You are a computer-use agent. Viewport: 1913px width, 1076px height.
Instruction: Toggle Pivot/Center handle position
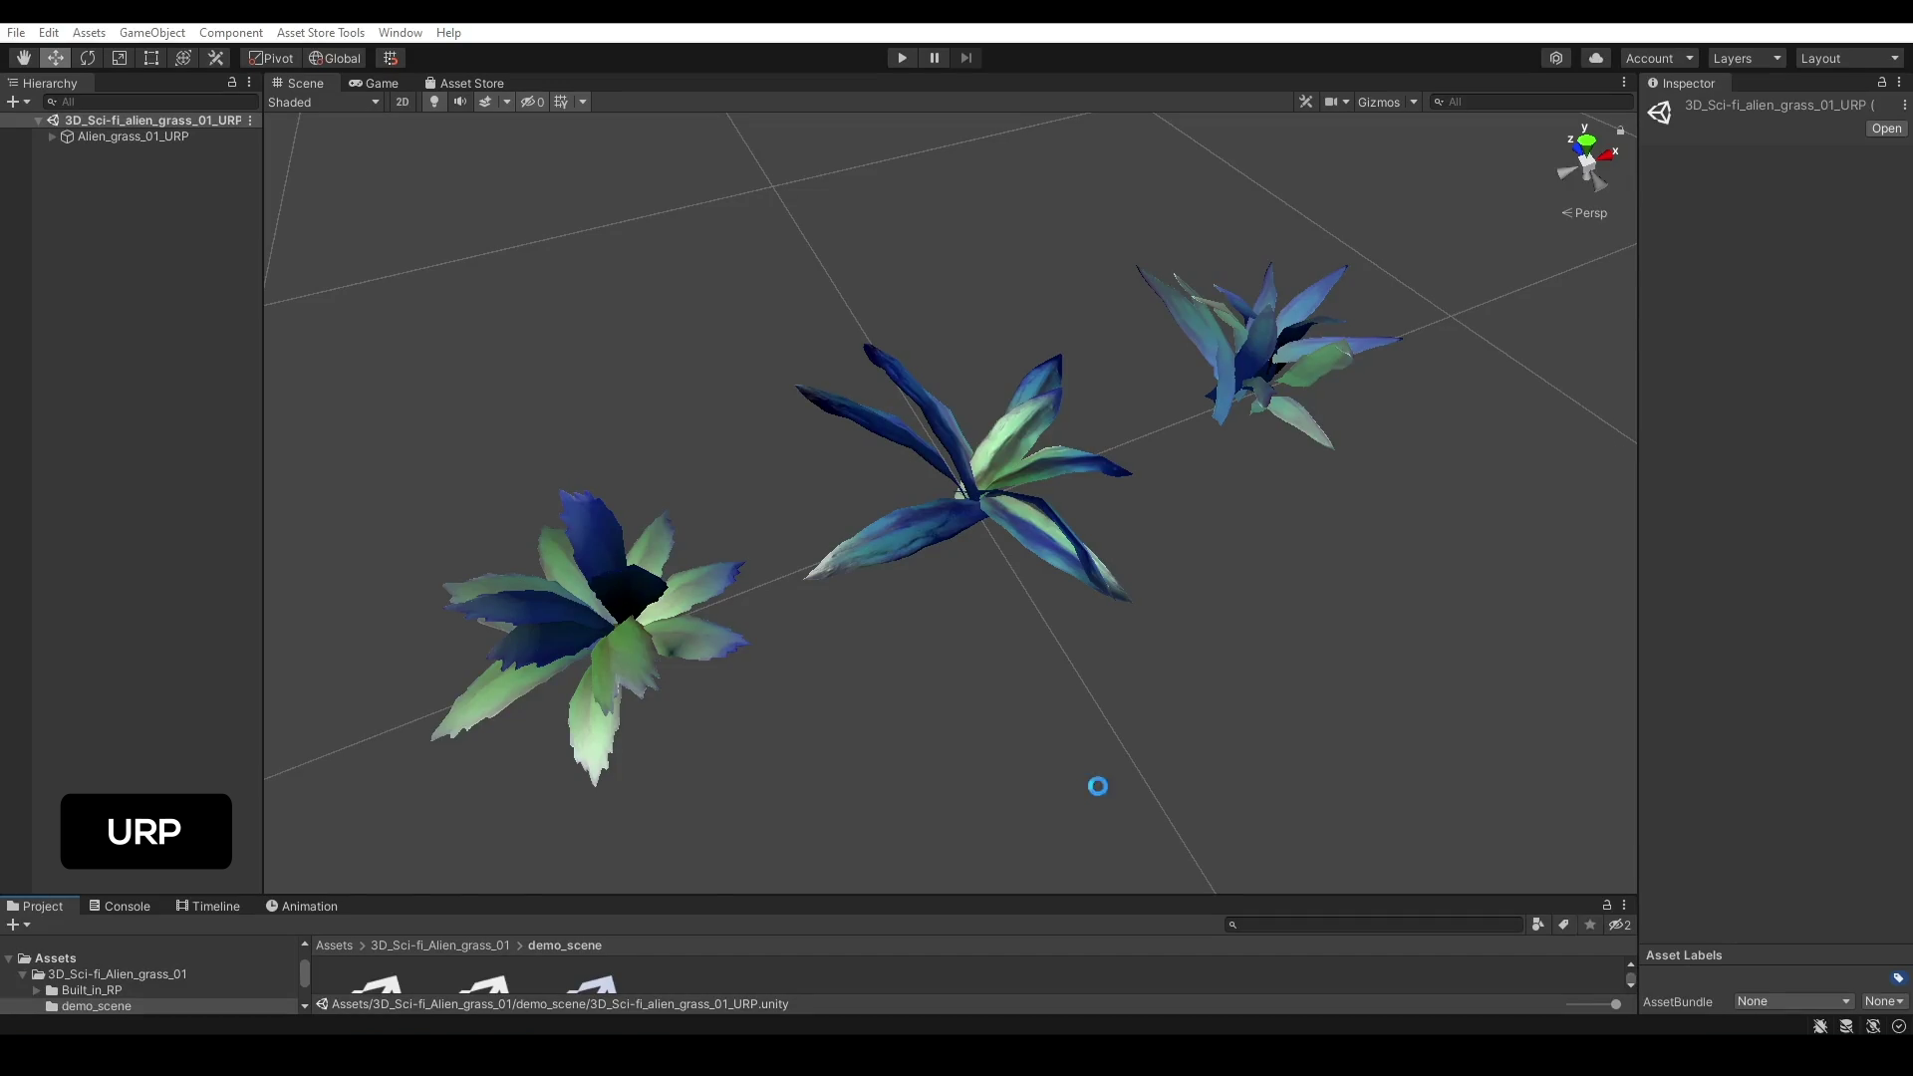tap(271, 58)
